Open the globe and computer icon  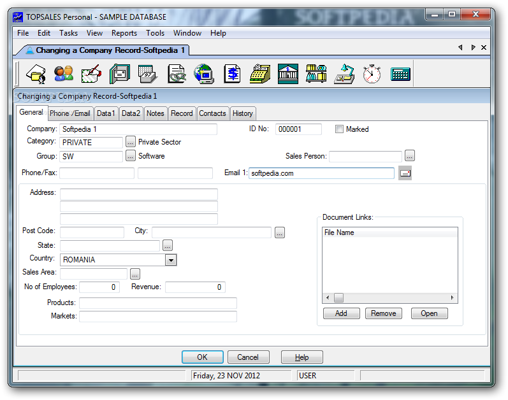pos(204,74)
